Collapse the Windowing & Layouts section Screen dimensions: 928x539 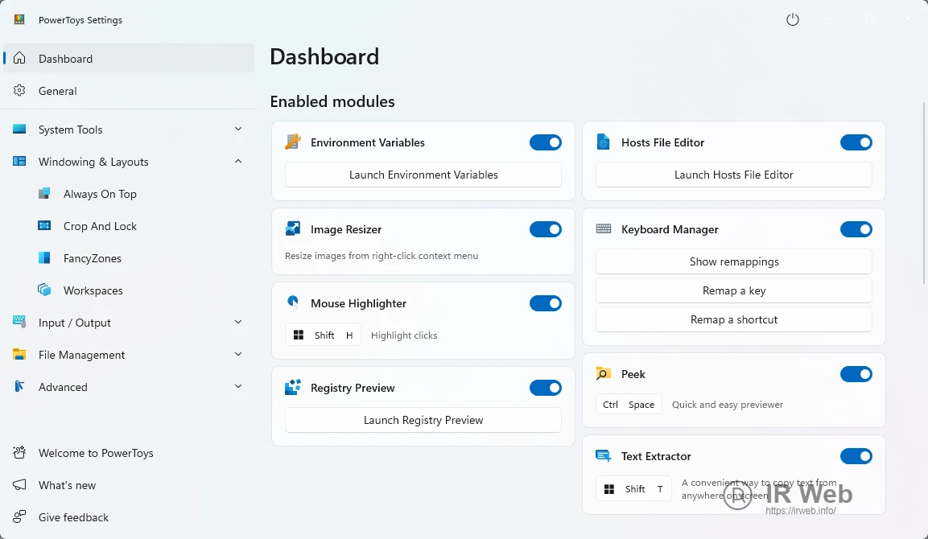click(x=238, y=162)
